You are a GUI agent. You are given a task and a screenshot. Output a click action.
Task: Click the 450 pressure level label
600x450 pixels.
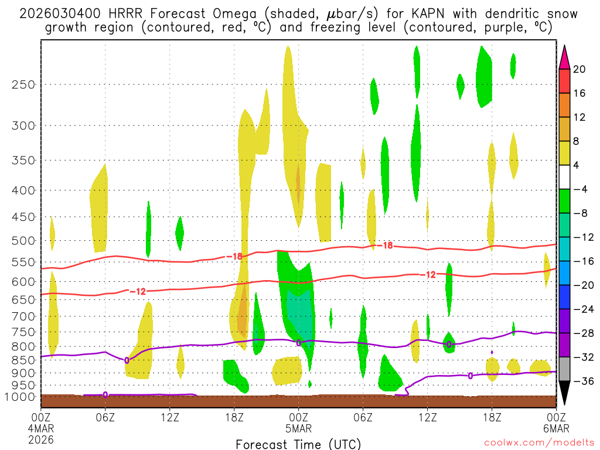click(x=23, y=217)
